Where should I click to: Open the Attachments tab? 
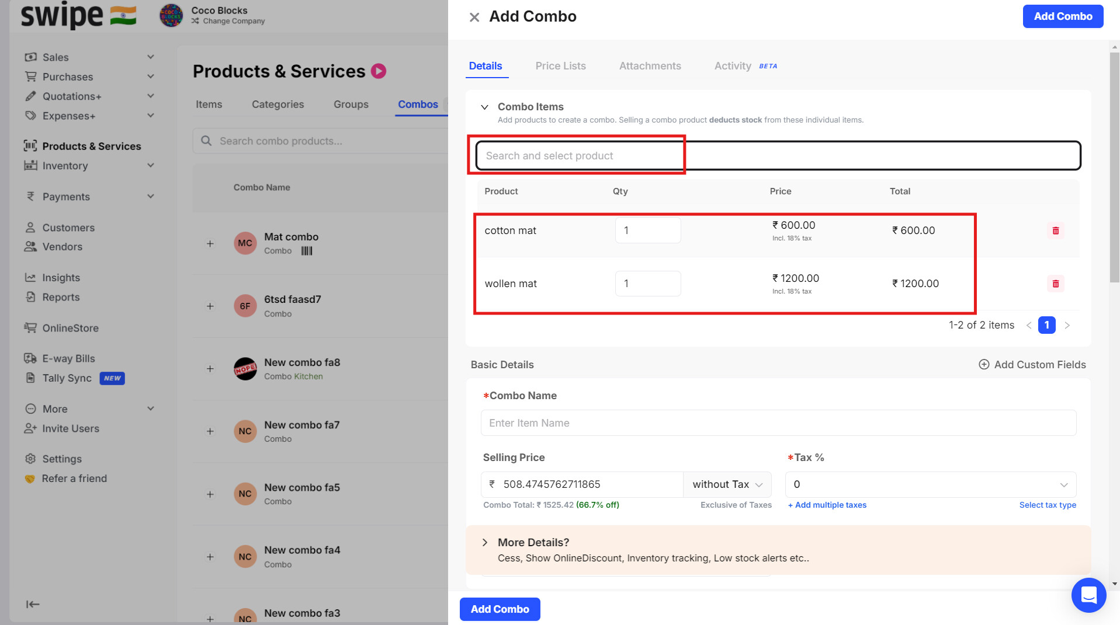(650, 66)
